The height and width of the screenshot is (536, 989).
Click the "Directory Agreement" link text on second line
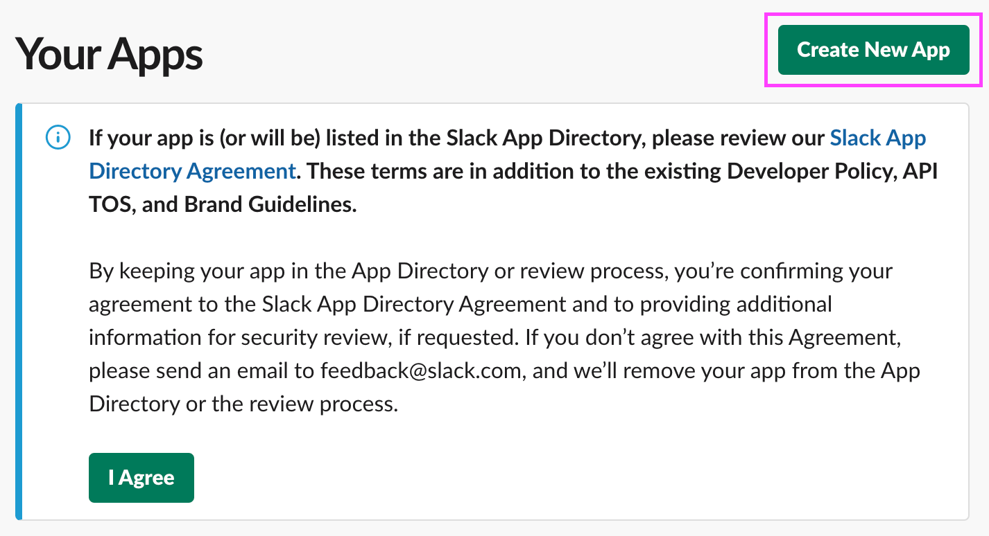(x=192, y=171)
